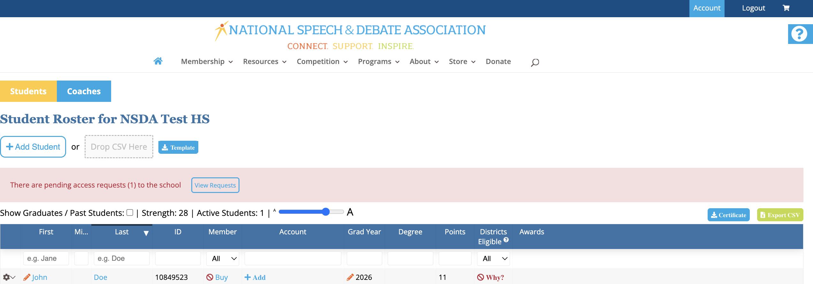The width and height of the screenshot is (813, 284).
Task: Click the pencil edit icon next to John
Action: (27, 277)
